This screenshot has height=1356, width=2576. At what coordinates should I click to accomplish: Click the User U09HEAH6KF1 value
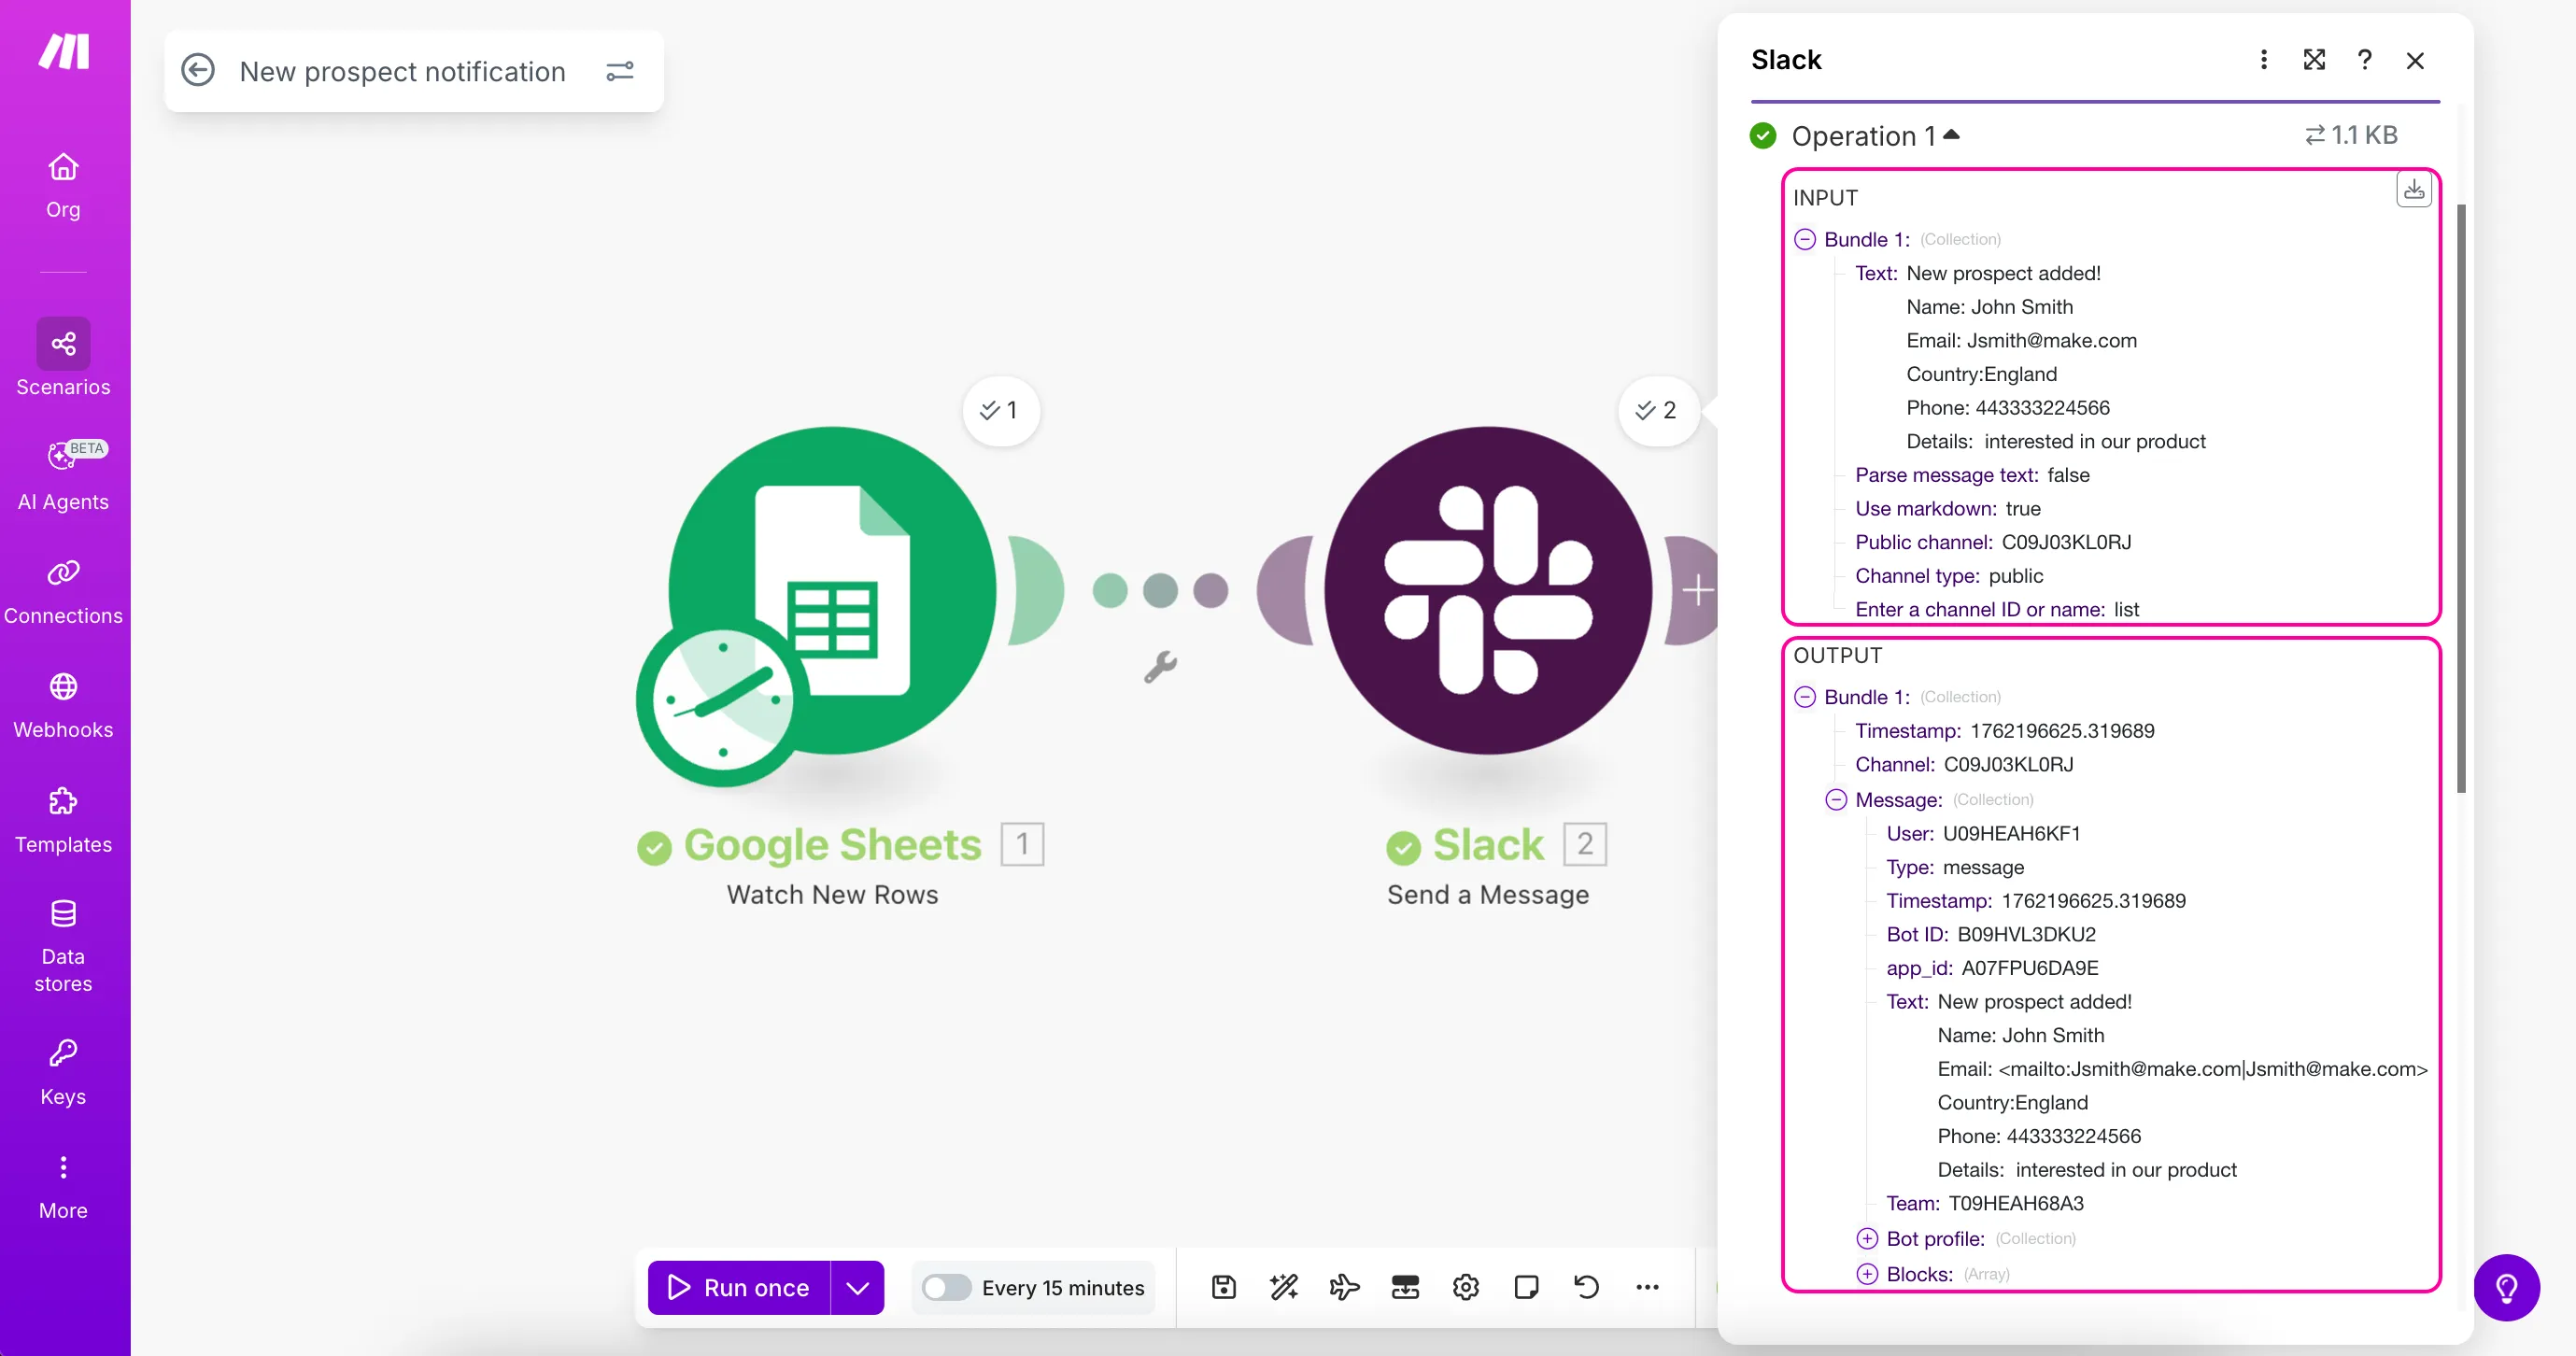(x=2011, y=833)
